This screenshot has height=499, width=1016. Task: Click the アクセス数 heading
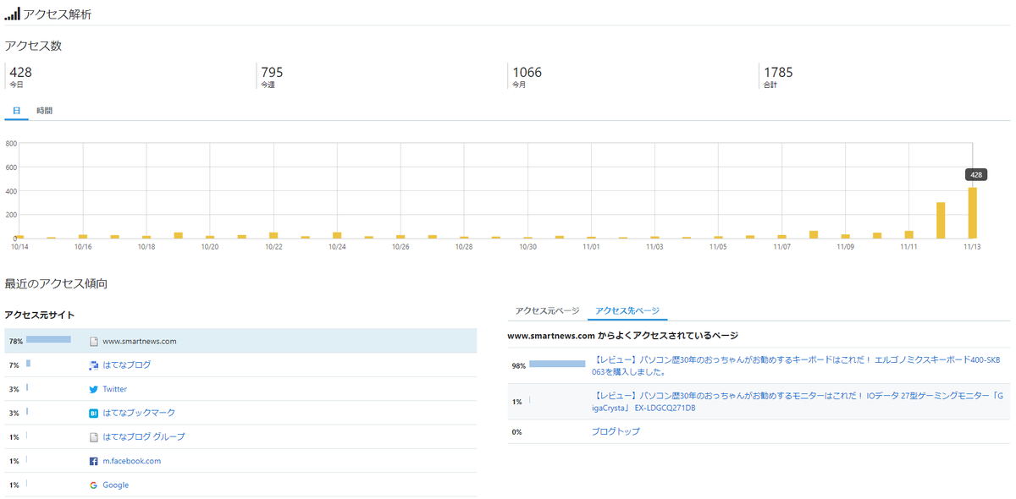[33, 46]
